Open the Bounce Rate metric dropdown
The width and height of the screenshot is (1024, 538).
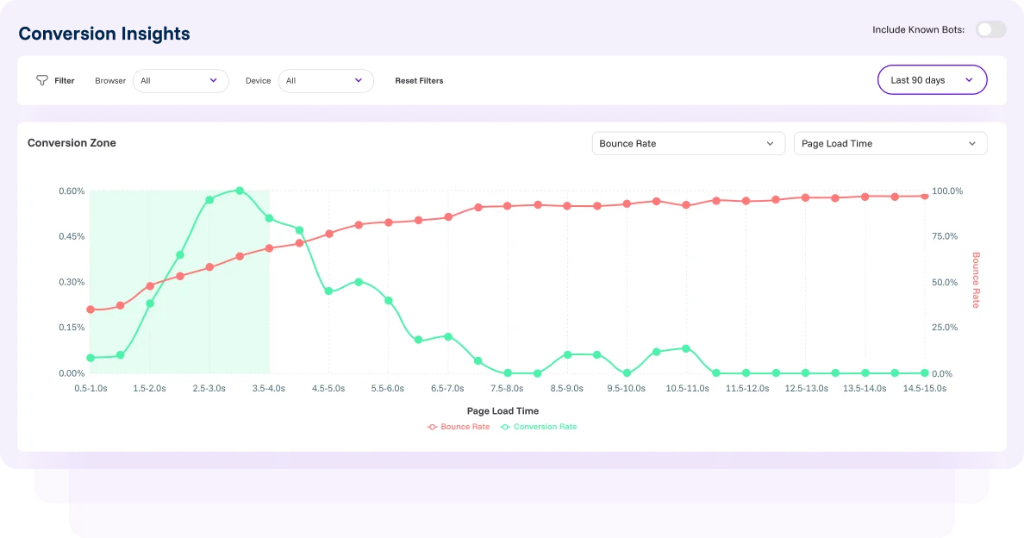(689, 144)
